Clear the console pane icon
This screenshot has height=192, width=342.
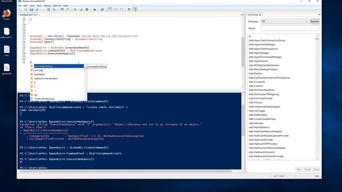point(55,10)
